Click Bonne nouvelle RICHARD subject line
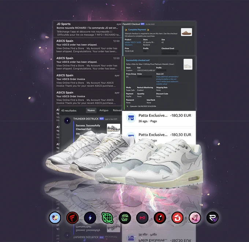The image size is (249, 242). tap(87, 28)
